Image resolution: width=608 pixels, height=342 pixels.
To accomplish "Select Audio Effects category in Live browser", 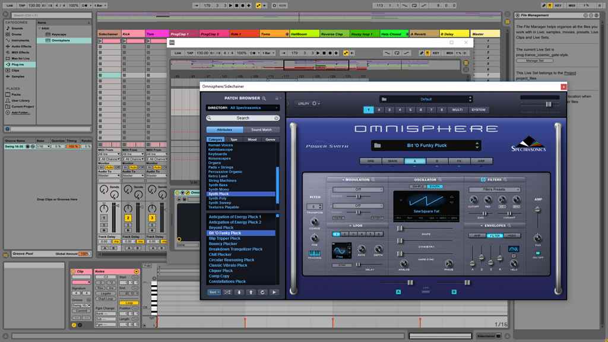I will (x=21, y=46).
